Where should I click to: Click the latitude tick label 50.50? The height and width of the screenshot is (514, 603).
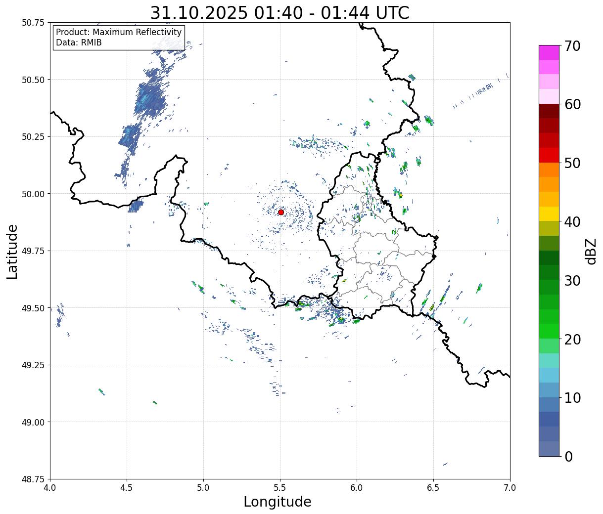(x=33, y=80)
